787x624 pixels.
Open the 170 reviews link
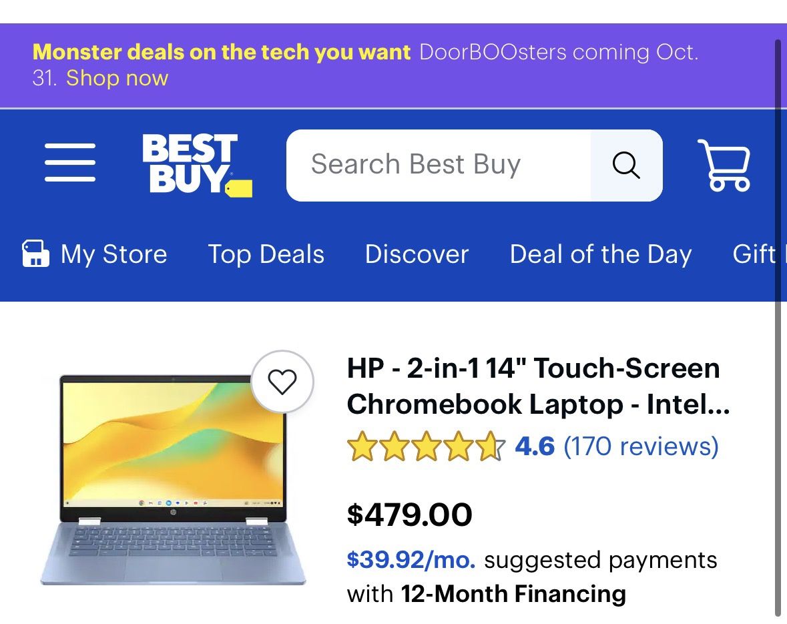click(640, 446)
